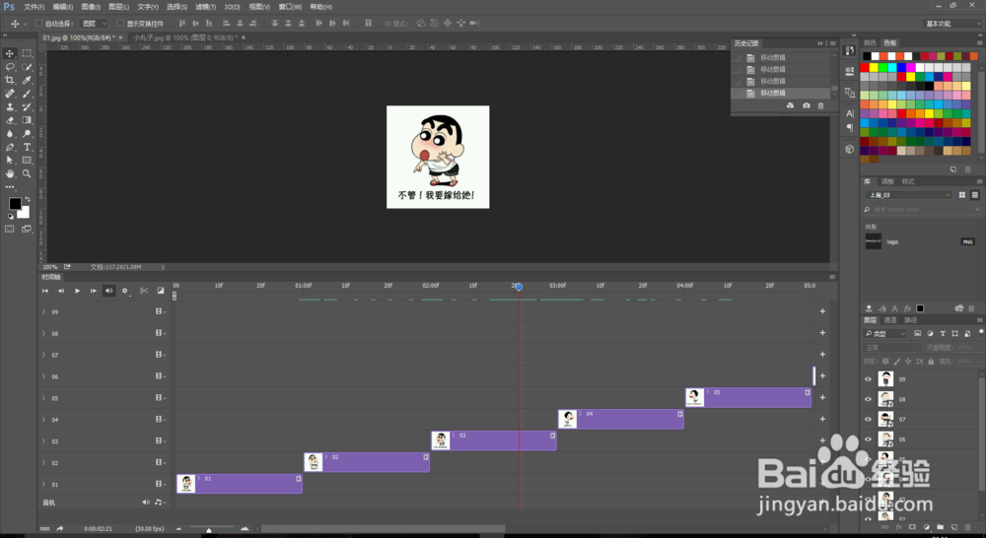Select the Clone Stamp tool
Image resolution: width=986 pixels, height=538 pixels.
click(10, 106)
